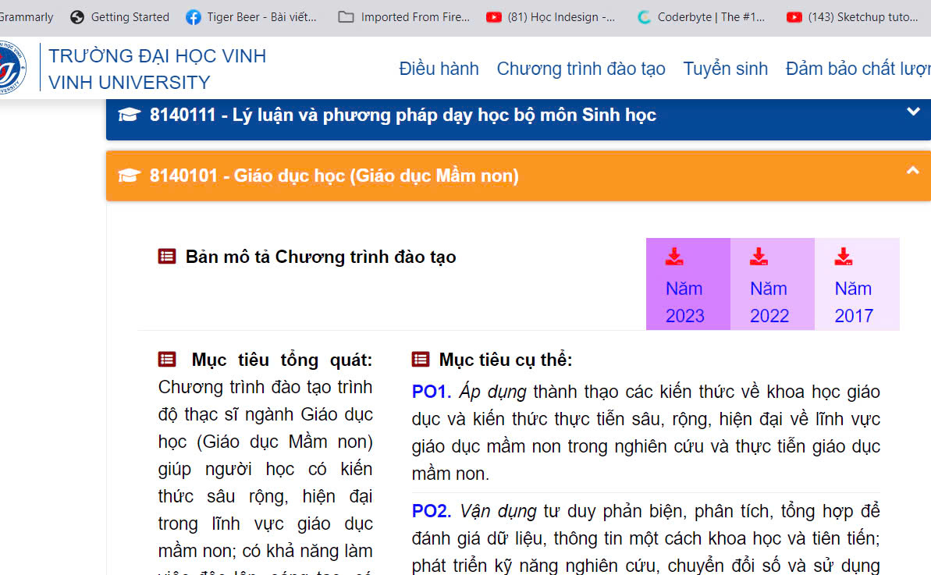Viewport: 931px width, 575px height.
Task: Download the Năm 2022 program description
Action: point(773,284)
